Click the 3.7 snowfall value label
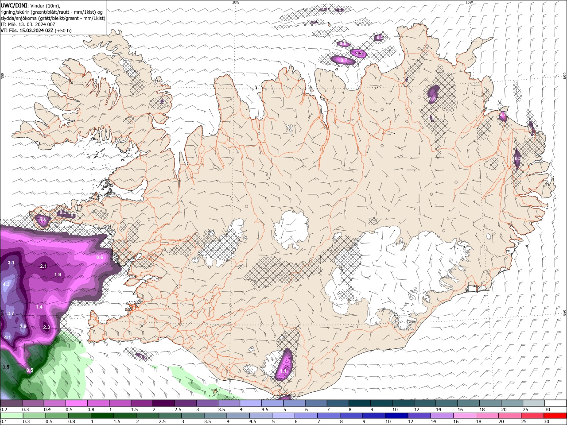The height and width of the screenshot is (425, 567). click(11, 313)
